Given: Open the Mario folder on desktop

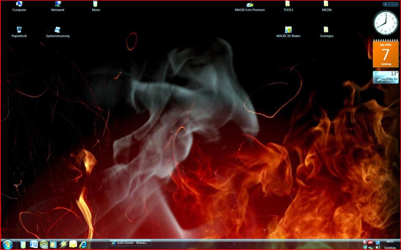Looking at the screenshot, I should pyautogui.click(x=96, y=5).
